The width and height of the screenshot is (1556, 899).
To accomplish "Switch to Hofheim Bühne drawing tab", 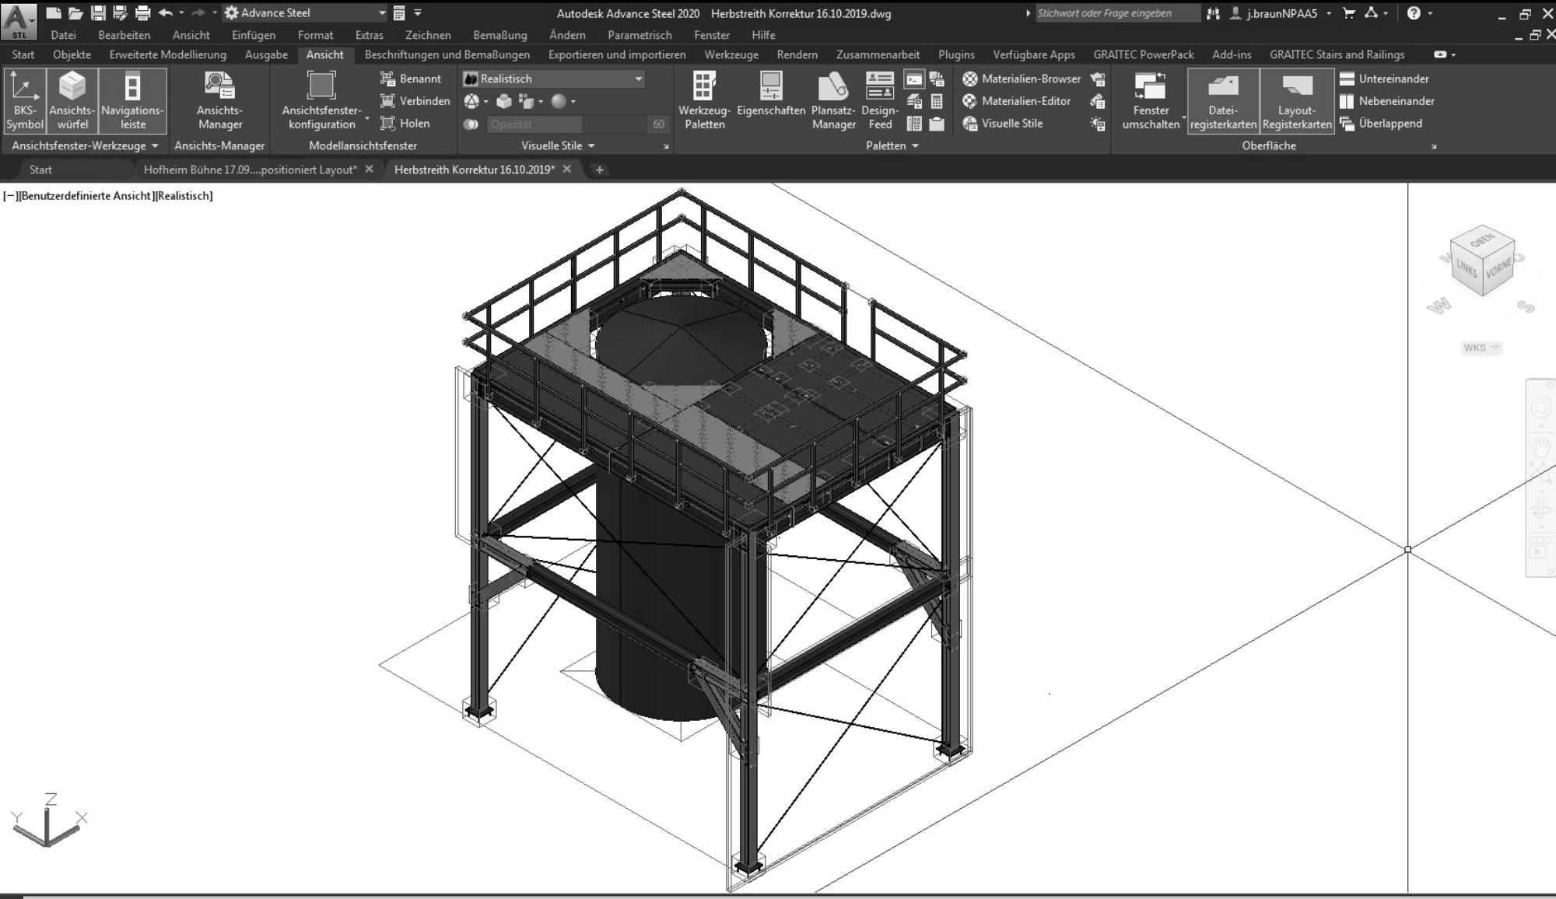I will point(251,170).
